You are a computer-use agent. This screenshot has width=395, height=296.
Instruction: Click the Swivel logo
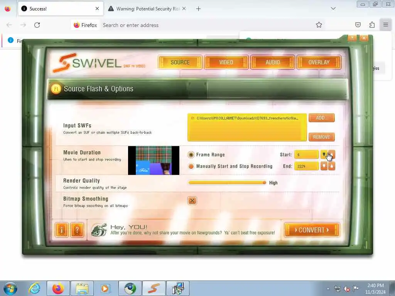click(x=99, y=63)
